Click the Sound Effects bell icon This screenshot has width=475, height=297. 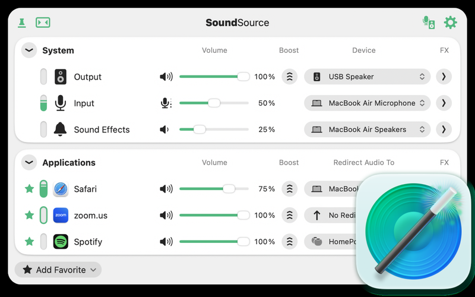click(x=61, y=129)
